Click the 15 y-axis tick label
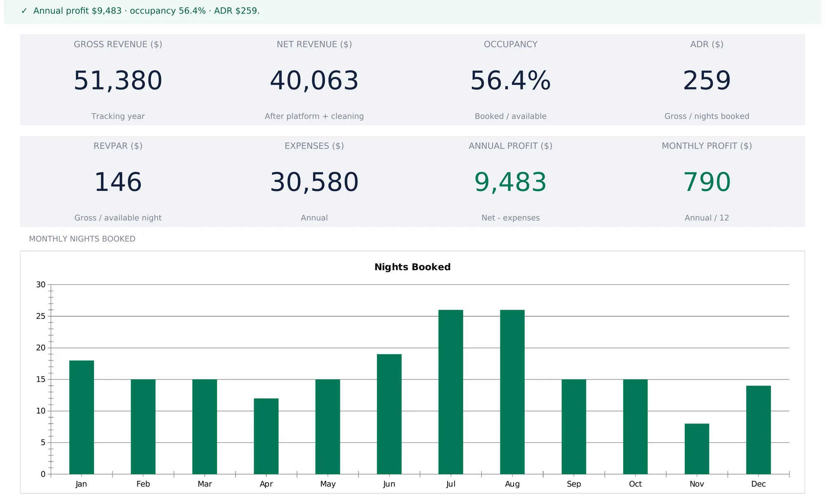The image size is (825, 501). coord(41,379)
